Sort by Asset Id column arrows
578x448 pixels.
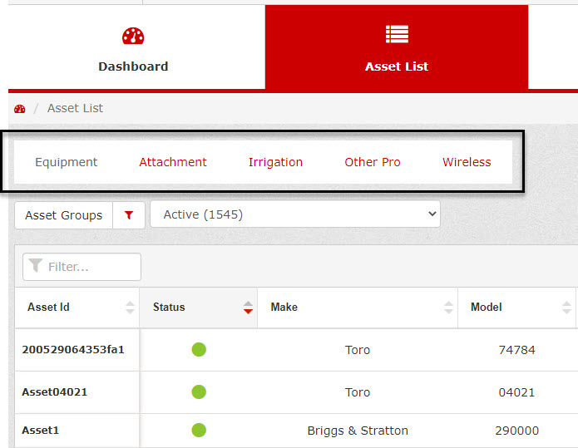130,308
